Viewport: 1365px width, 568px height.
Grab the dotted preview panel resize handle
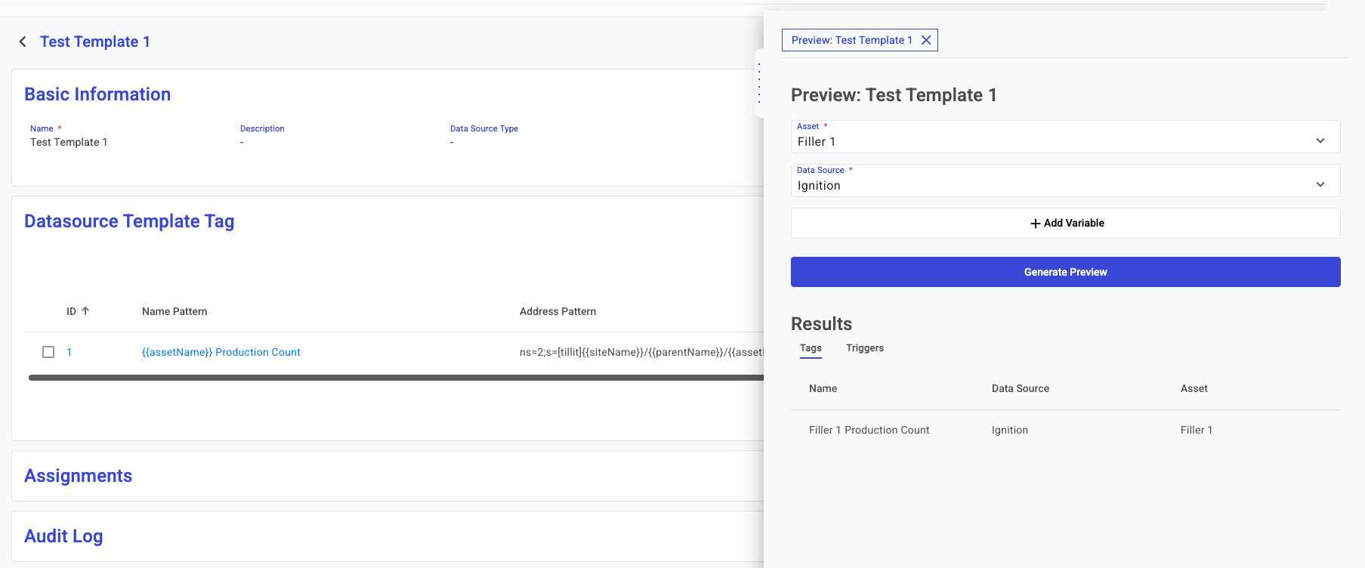(758, 83)
